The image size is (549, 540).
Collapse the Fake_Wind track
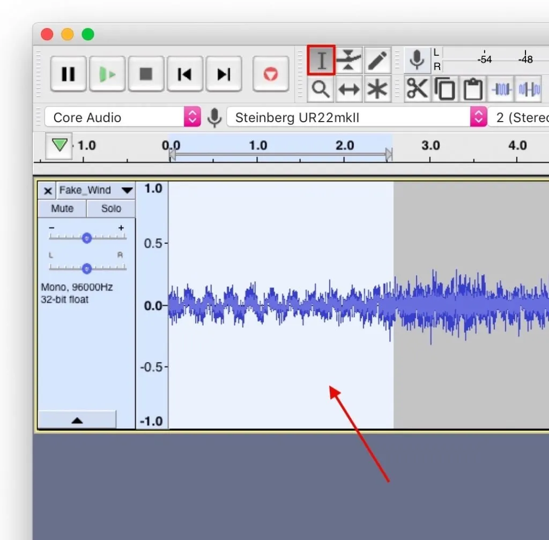77,421
